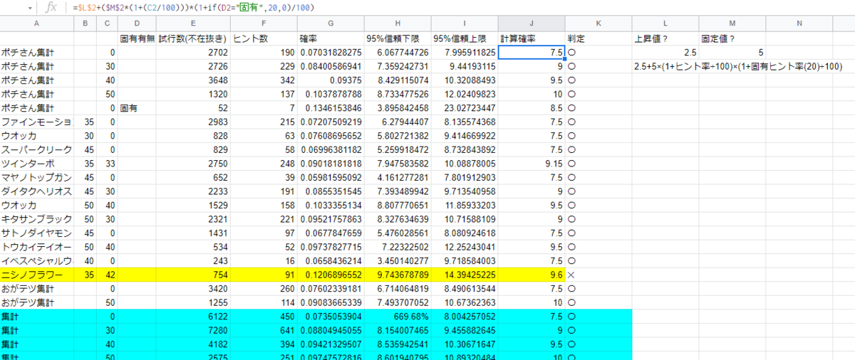Click the 判定 header cell
This screenshot has width=855, height=360.
598,38
